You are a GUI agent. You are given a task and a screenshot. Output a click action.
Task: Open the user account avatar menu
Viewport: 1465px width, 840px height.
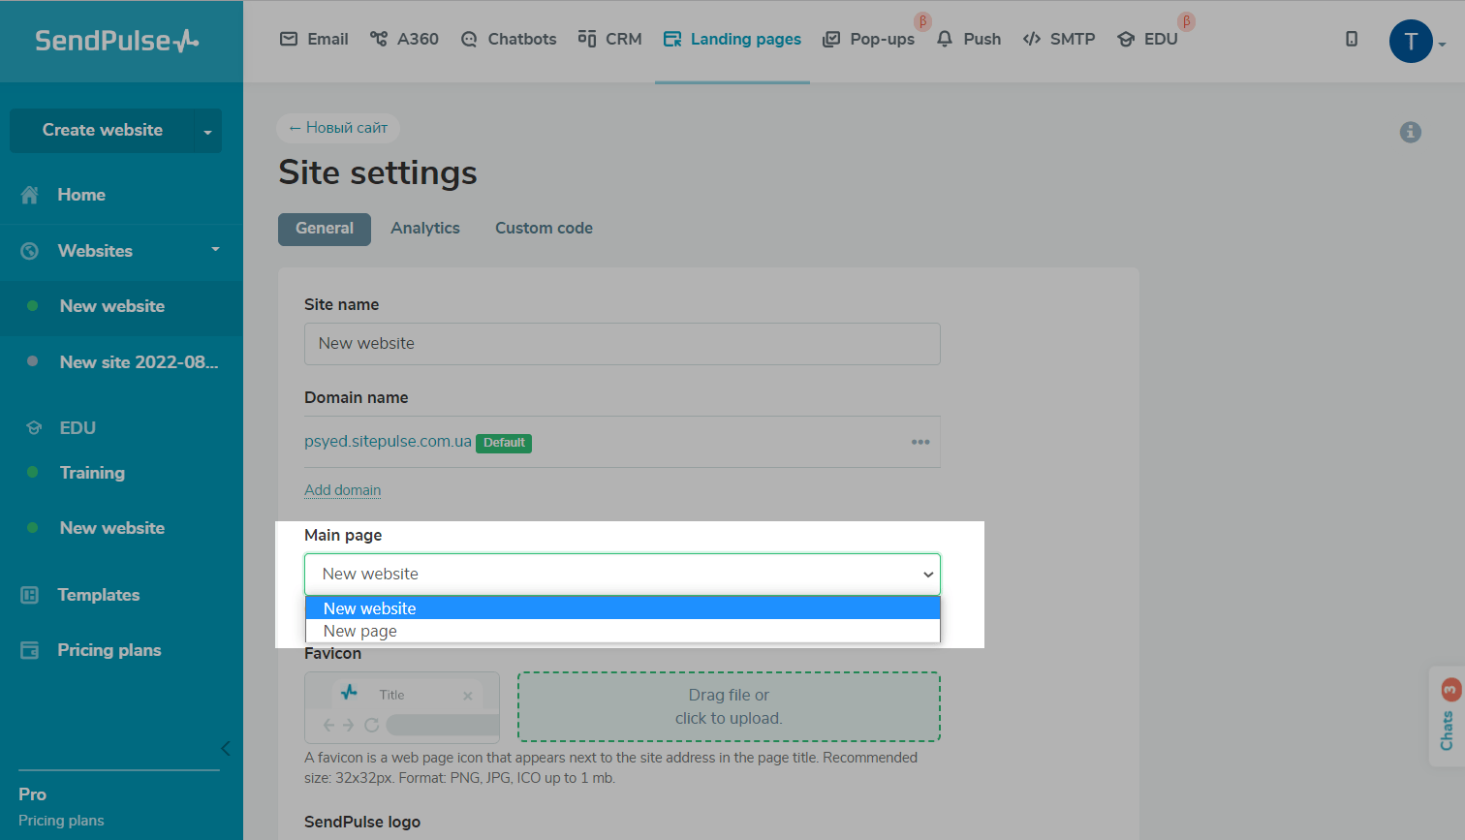pyautogui.click(x=1411, y=41)
